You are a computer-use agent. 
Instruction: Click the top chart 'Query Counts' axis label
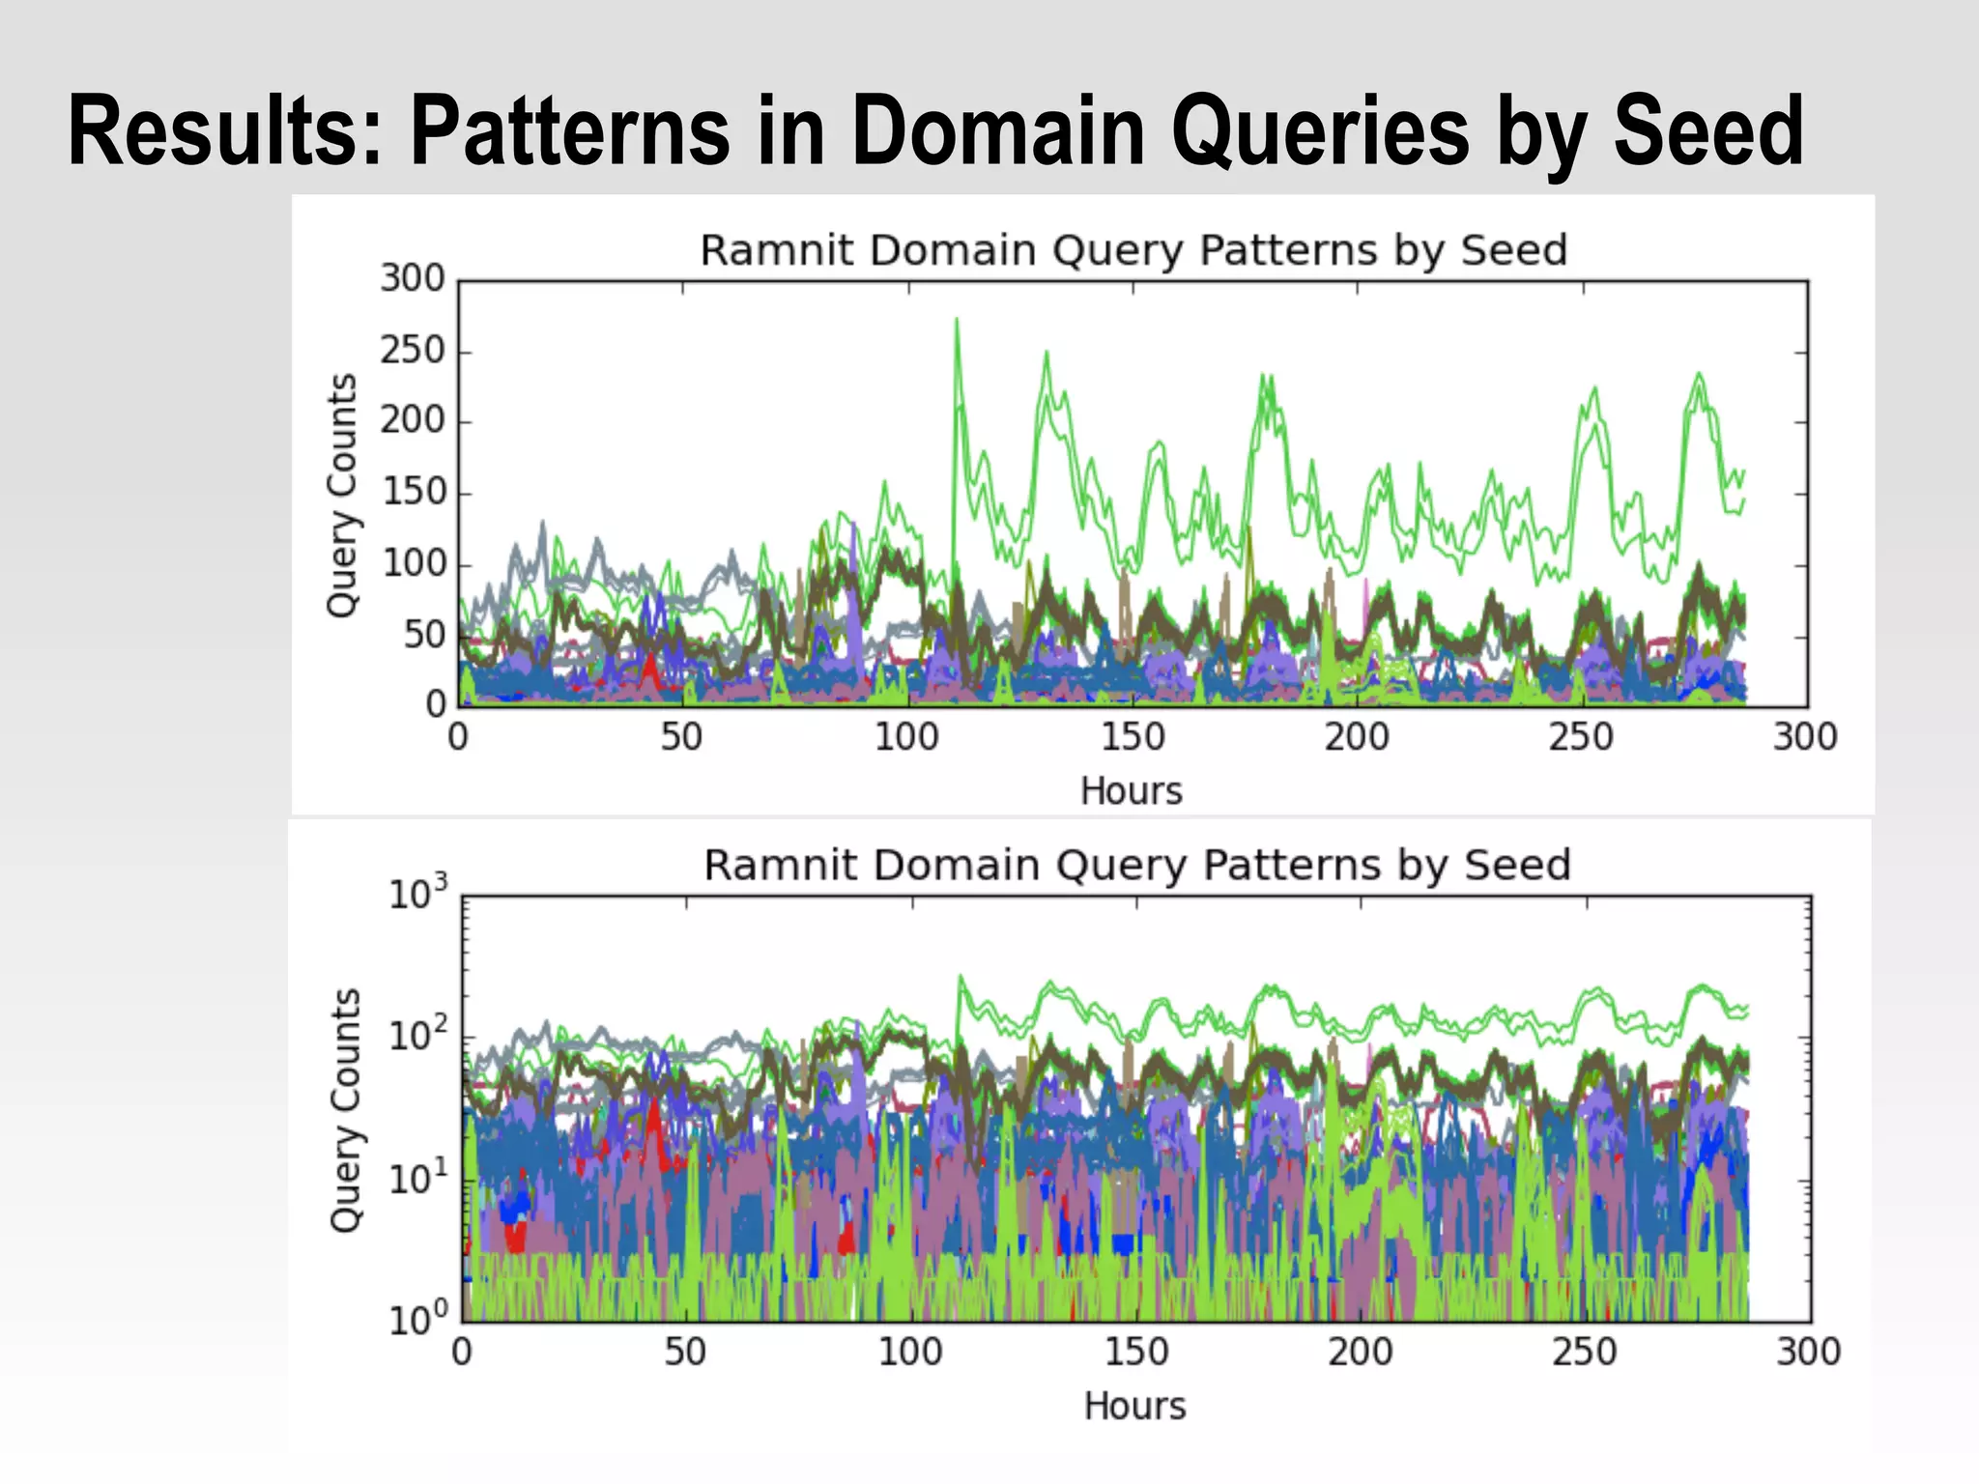[x=342, y=495]
